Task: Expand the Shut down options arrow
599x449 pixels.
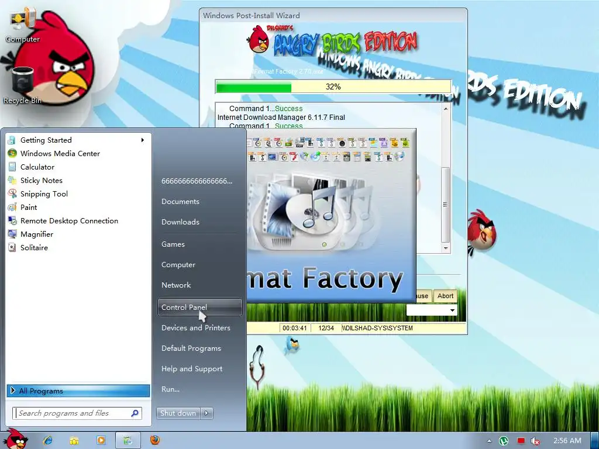Action: point(206,413)
